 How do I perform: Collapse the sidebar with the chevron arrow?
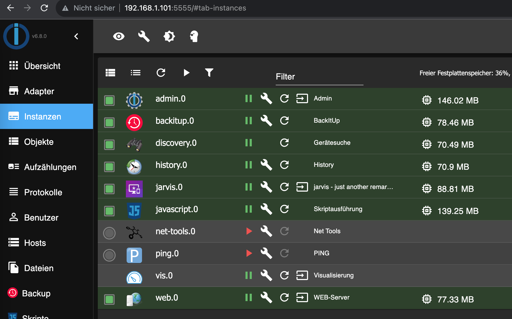[x=76, y=36]
